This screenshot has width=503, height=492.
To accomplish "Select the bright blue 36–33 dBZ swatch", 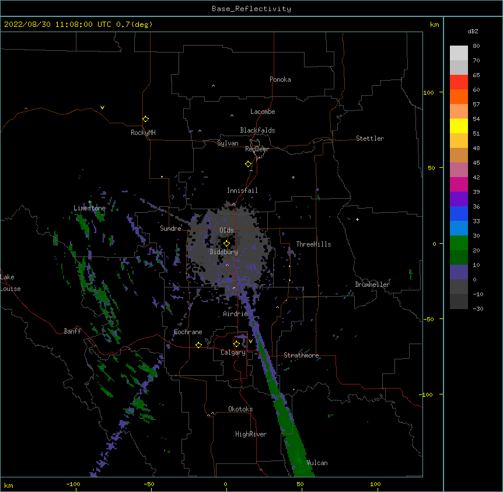I will tap(459, 213).
